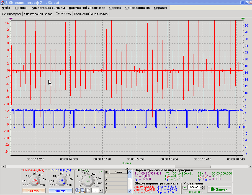Click the 0:00:00 time input field

tap(194, 188)
